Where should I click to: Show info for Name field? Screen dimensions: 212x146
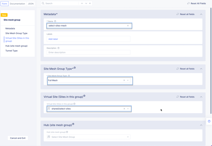tap(55, 21)
